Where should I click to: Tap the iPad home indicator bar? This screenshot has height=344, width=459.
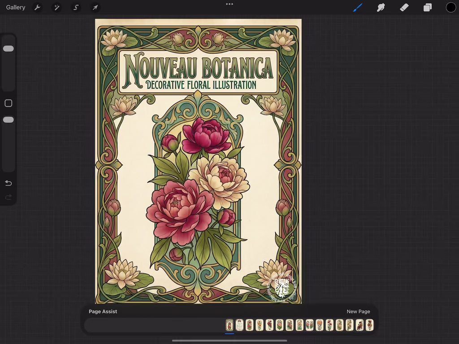point(229,340)
